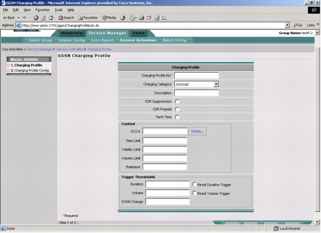Open Search in the IE toolbar
The height and width of the screenshot is (233, 321).
coord(66,18)
